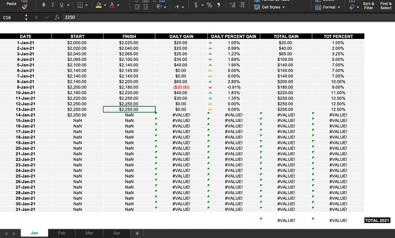
Task: Click the cell borders icon
Action: tap(80, 5)
